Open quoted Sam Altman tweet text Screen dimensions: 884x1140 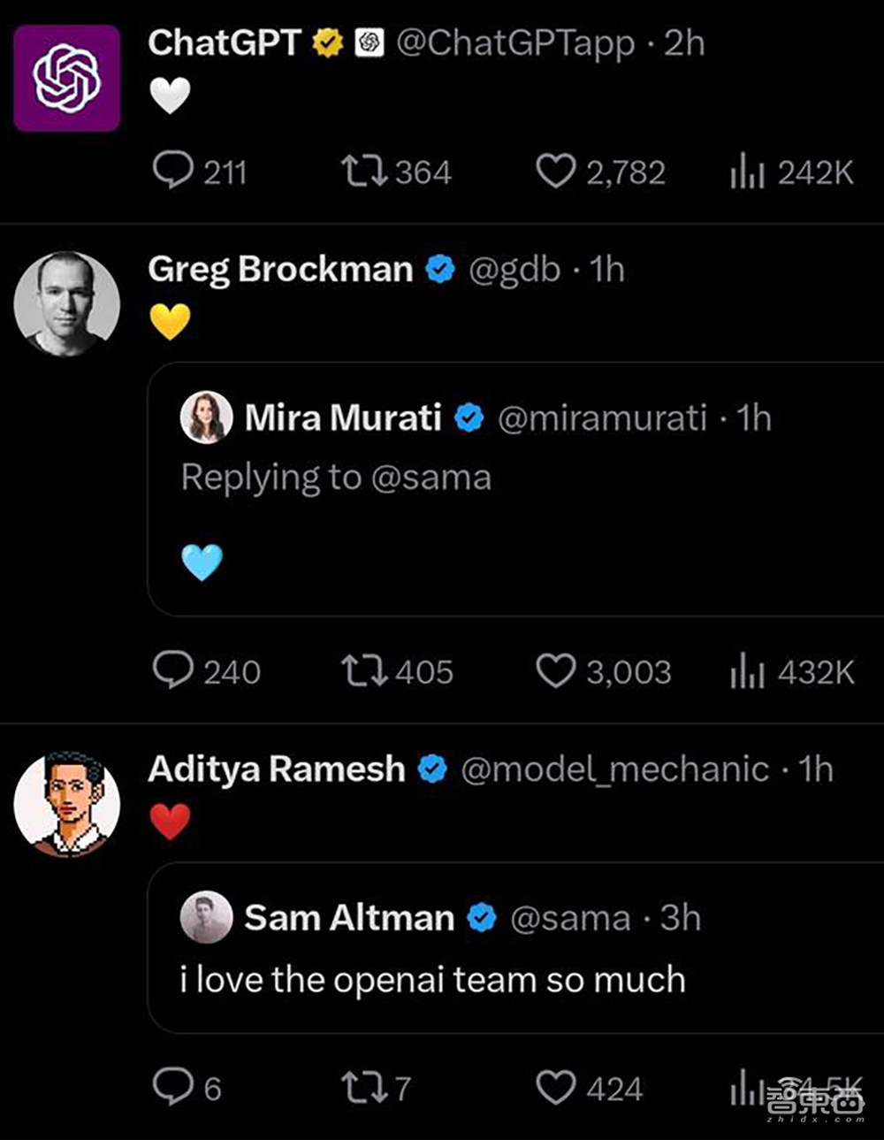(432, 980)
